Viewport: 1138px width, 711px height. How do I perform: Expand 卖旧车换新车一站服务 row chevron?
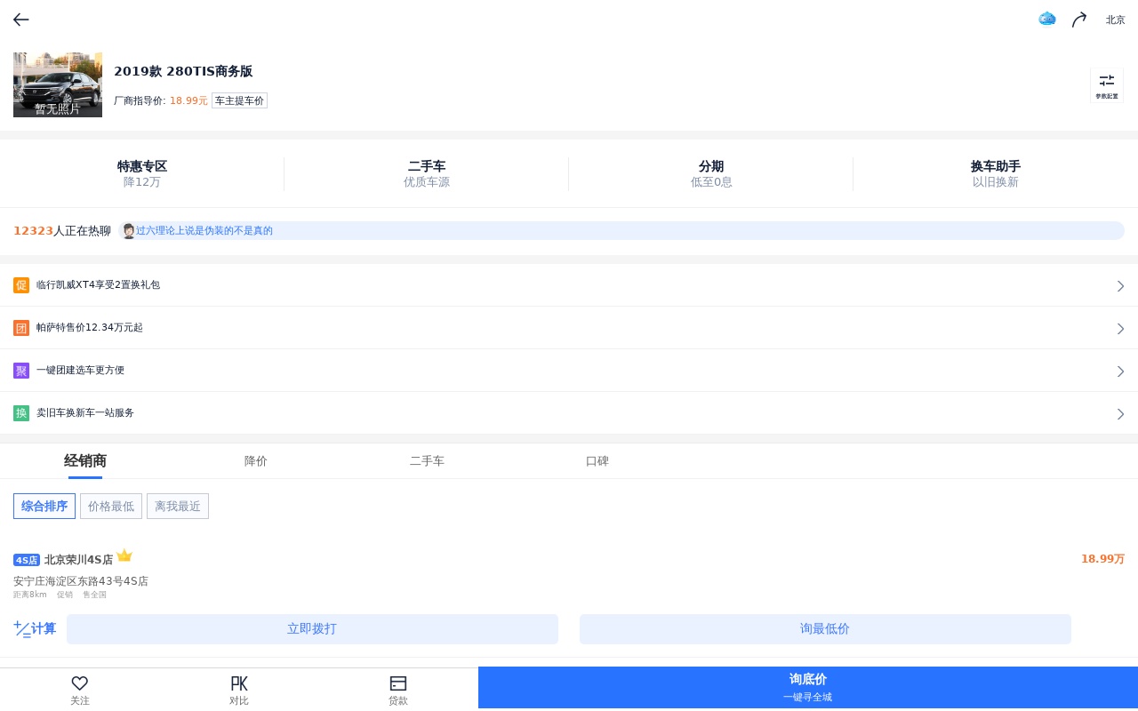coord(1120,413)
